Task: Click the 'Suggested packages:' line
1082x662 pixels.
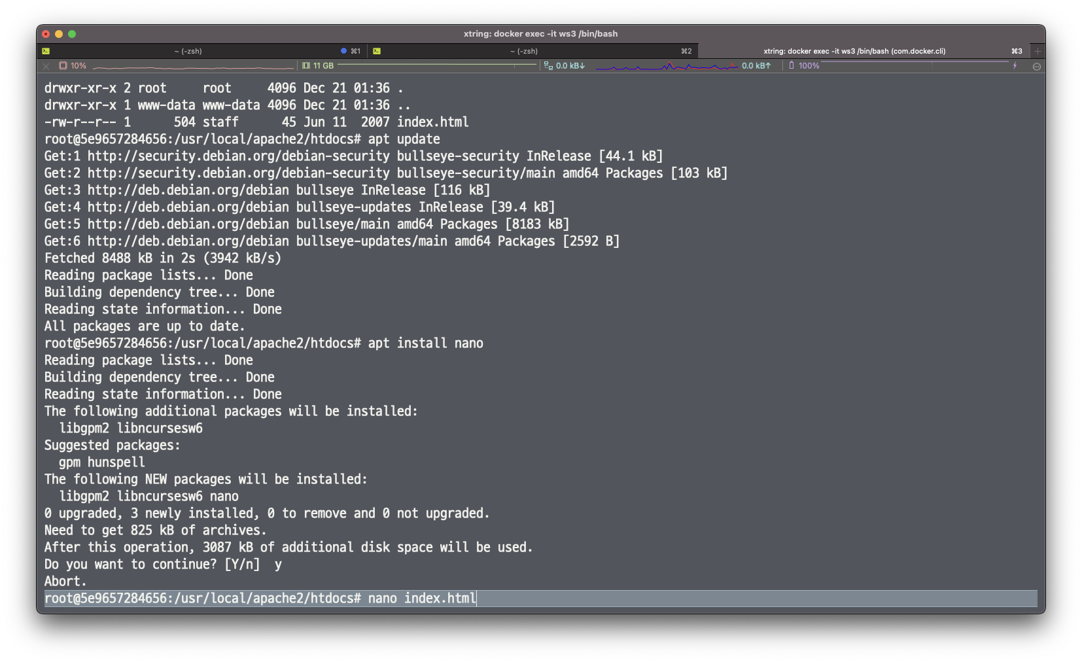Action: [112, 445]
